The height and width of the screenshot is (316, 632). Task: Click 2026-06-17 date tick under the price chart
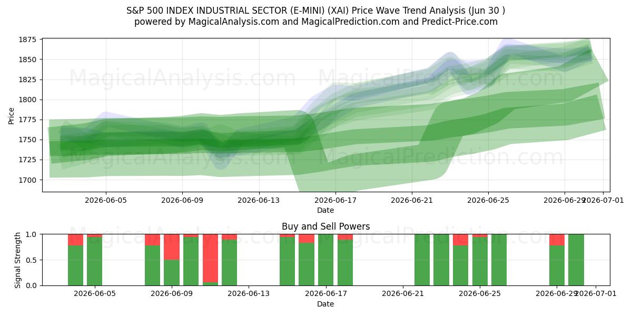[335, 200]
